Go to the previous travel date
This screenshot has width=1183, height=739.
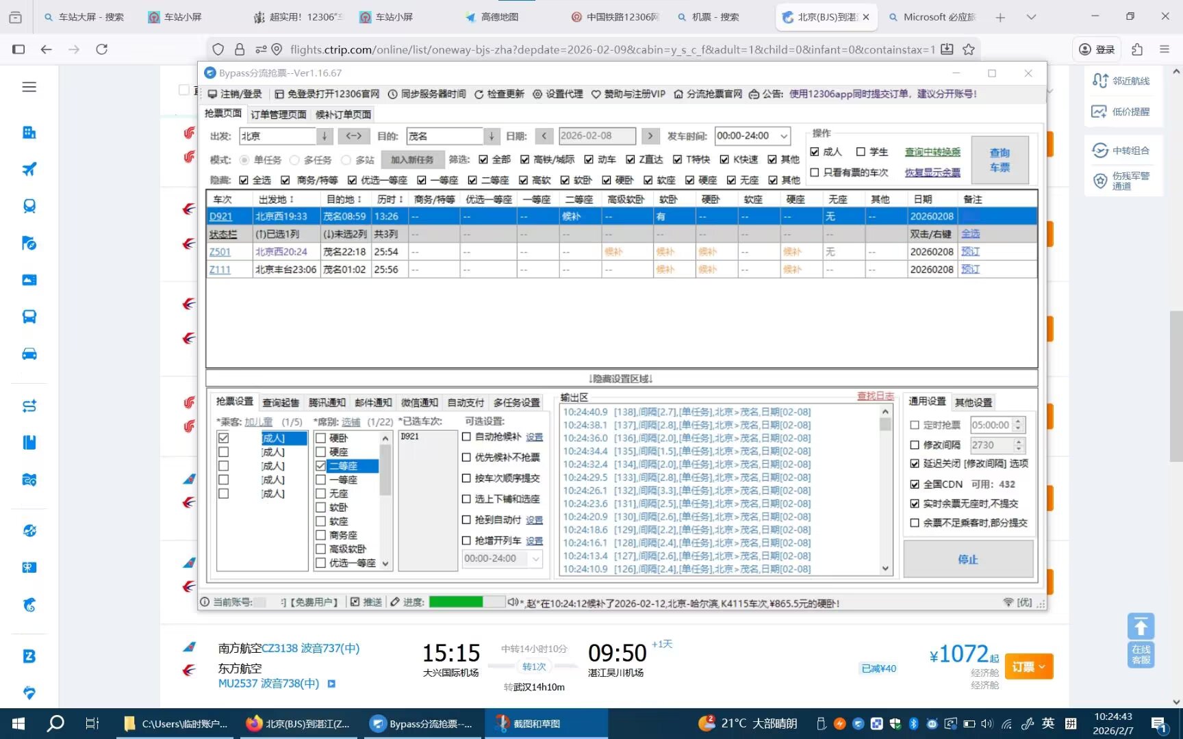tap(544, 136)
